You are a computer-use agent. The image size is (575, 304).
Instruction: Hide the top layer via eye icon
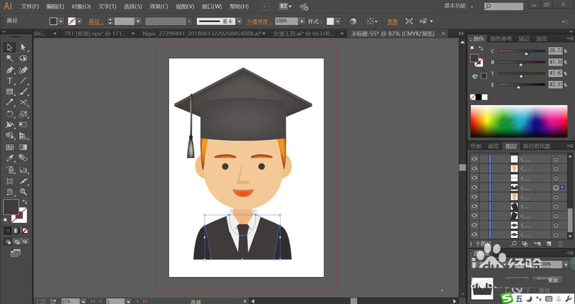(474, 159)
